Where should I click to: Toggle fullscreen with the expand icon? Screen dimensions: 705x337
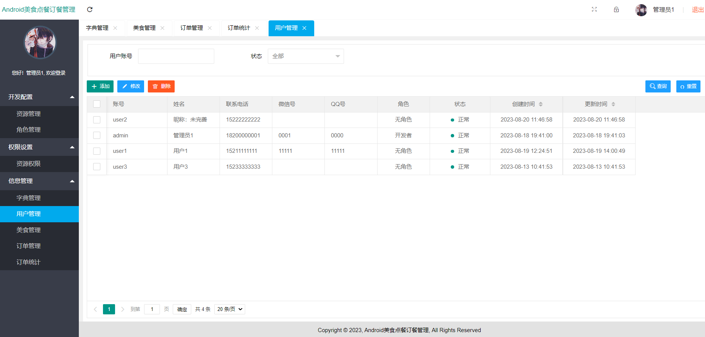[x=594, y=9]
